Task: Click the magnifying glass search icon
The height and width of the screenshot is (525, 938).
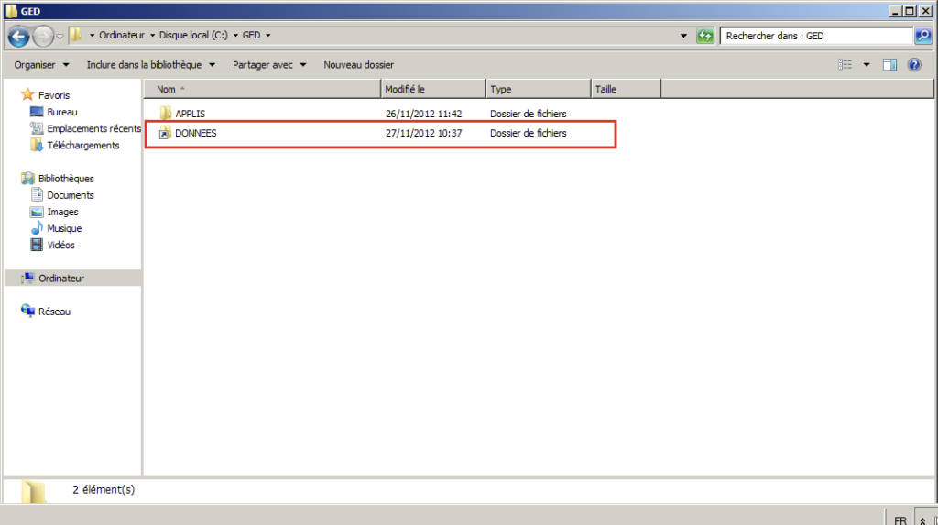Action: pos(923,36)
